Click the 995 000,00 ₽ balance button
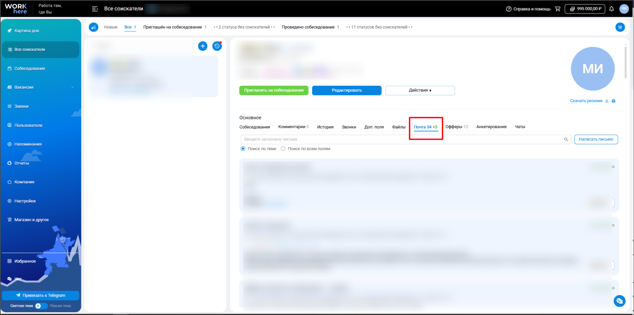Screen dimensions: 634x315 (585, 9)
